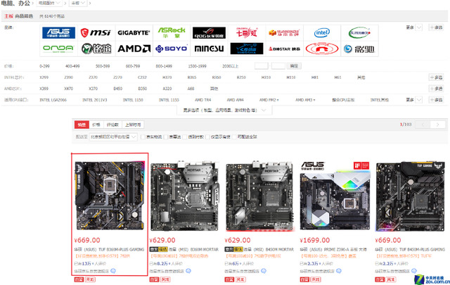Filter CPU socket AMD AM4

click(235, 100)
